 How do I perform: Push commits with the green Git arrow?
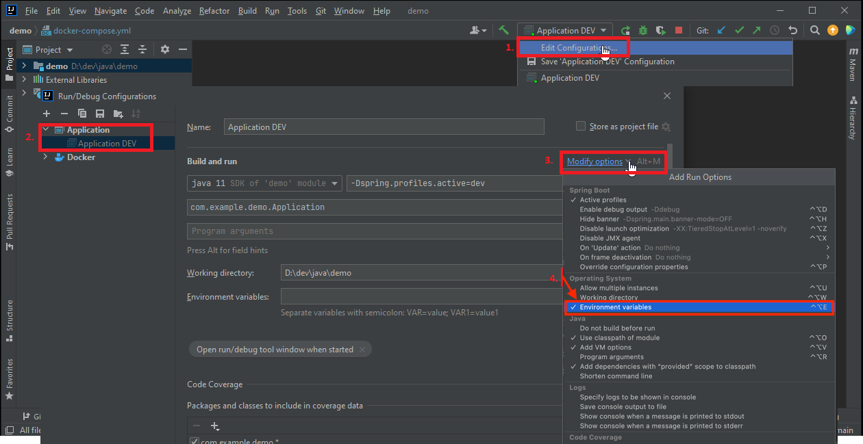756,30
